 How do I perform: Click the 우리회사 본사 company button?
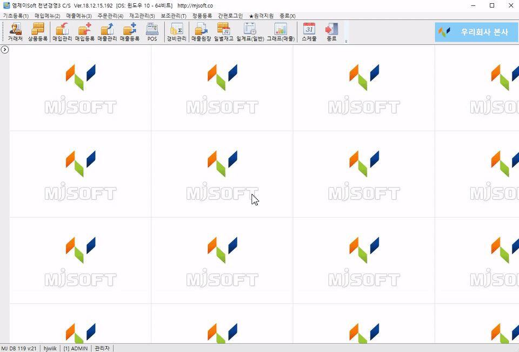[476, 32]
